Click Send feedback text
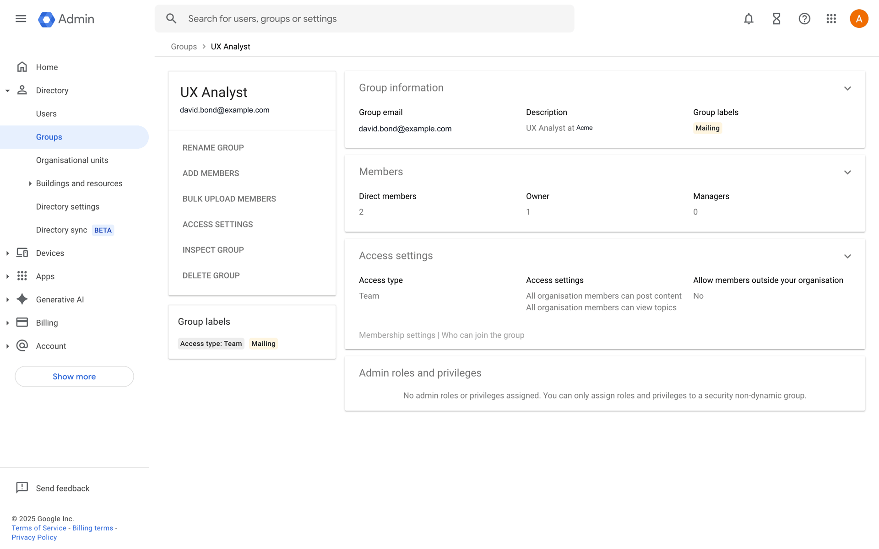The height and width of the screenshot is (549, 879). 63,488
